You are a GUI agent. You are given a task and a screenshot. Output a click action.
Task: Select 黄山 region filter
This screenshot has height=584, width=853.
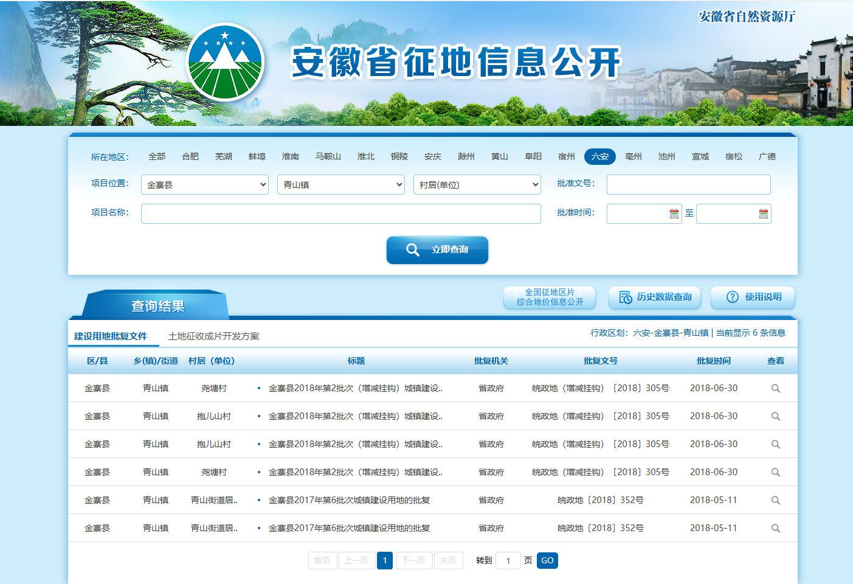tap(499, 156)
